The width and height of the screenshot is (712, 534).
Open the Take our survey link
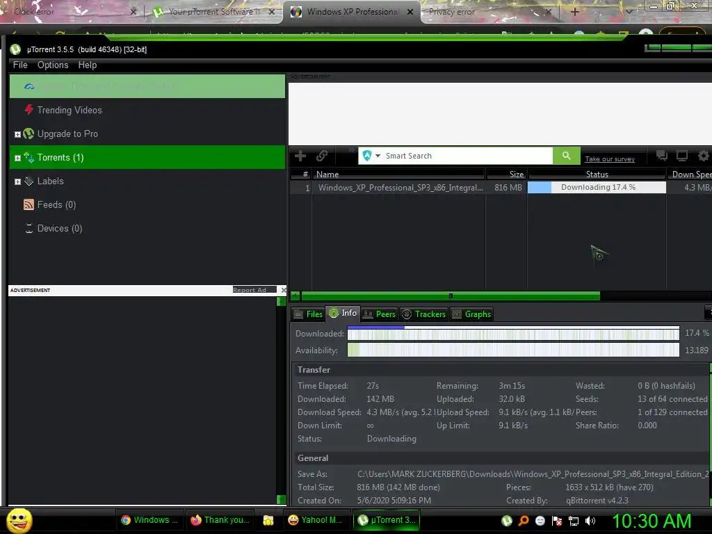[x=609, y=159]
